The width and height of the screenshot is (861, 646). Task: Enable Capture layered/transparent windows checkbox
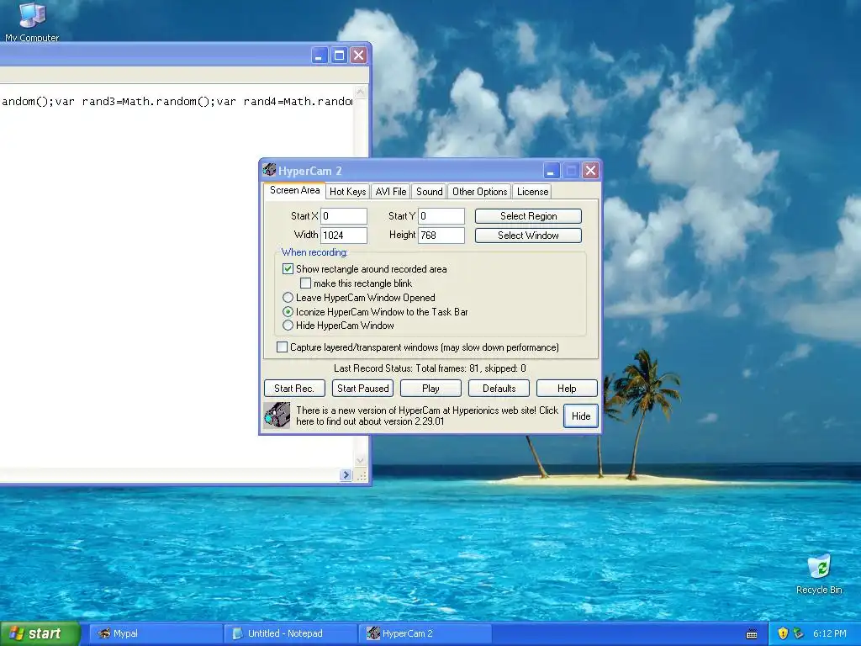[282, 347]
